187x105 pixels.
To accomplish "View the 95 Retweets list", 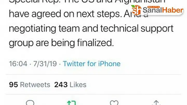I will pos(30,85).
